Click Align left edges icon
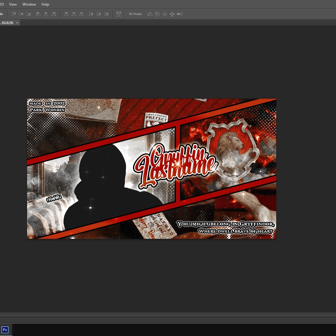Image resolution: width=336 pixels, height=336 pixels. 38,14
